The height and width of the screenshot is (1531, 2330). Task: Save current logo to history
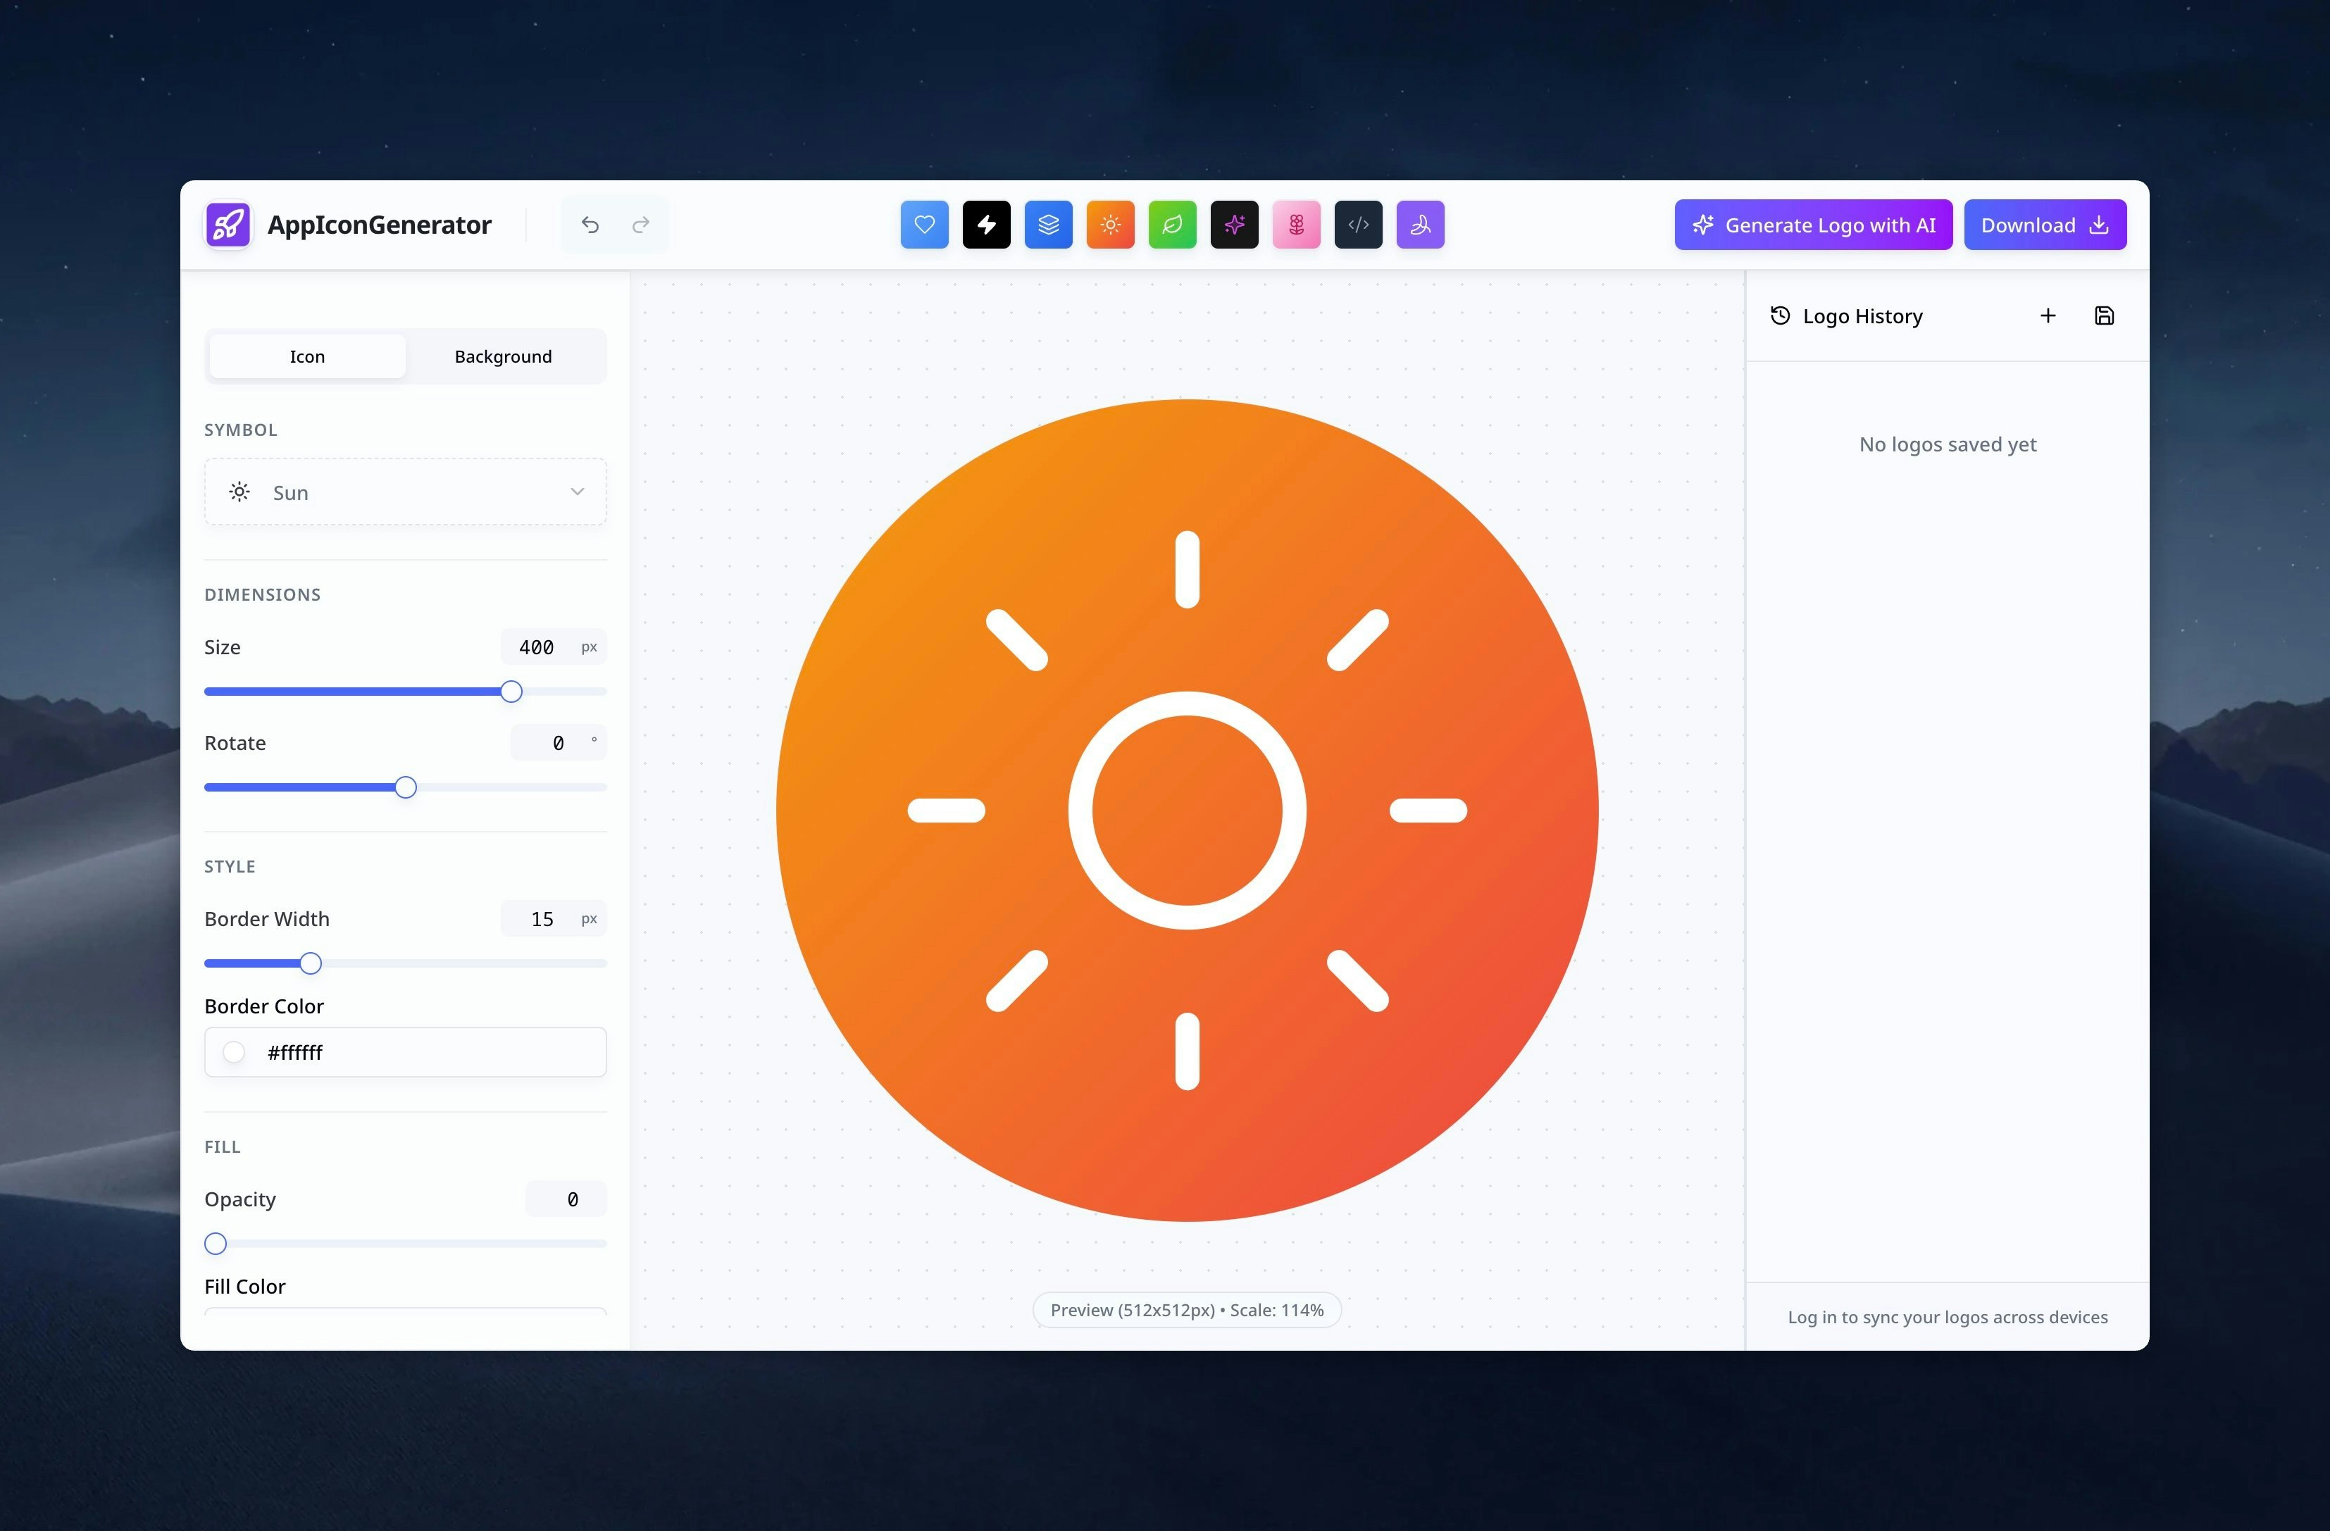click(2105, 315)
